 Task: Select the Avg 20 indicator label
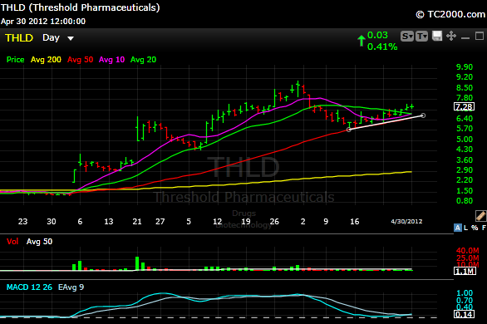tap(143, 60)
